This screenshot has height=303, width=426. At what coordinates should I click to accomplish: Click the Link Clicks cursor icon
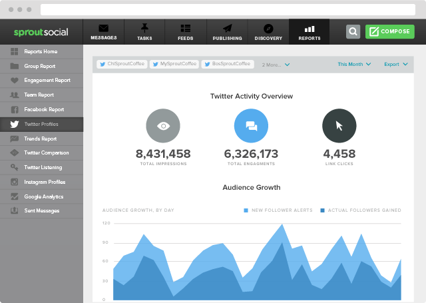click(x=339, y=125)
